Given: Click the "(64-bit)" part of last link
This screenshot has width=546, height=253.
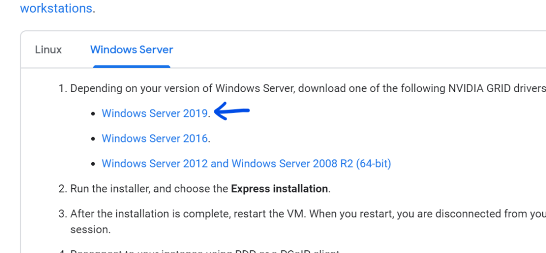Looking at the screenshot, I should coord(373,164).
